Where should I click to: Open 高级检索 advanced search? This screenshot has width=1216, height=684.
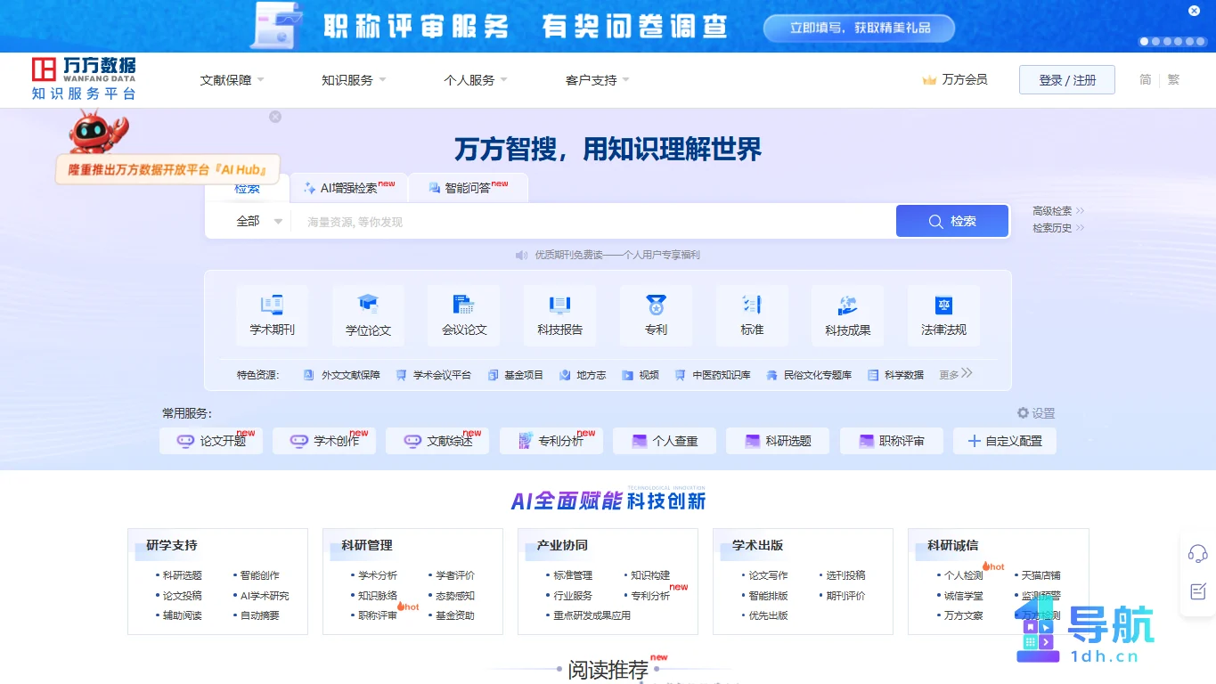(x=1058, y=211)
